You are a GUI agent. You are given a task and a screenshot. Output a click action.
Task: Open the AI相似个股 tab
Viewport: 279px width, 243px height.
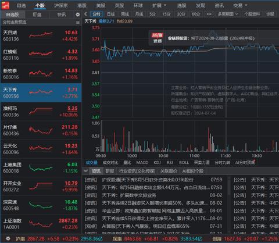pyautogui.click(x=193, y=171)
